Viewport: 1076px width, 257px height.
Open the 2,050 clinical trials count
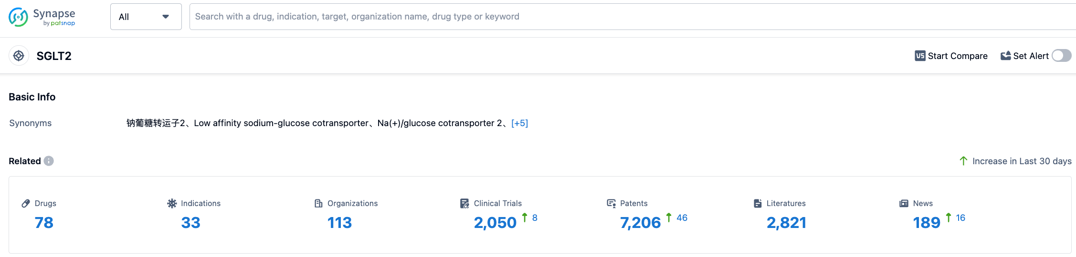(x=495, y=222)
